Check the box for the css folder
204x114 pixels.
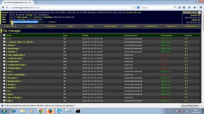tap(4, 71)
